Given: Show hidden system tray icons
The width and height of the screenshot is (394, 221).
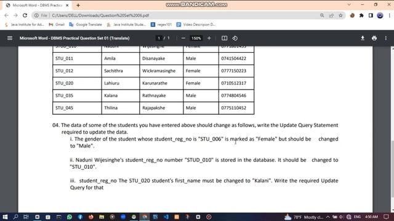Looking at the screenshot, I should pos(328,217).
